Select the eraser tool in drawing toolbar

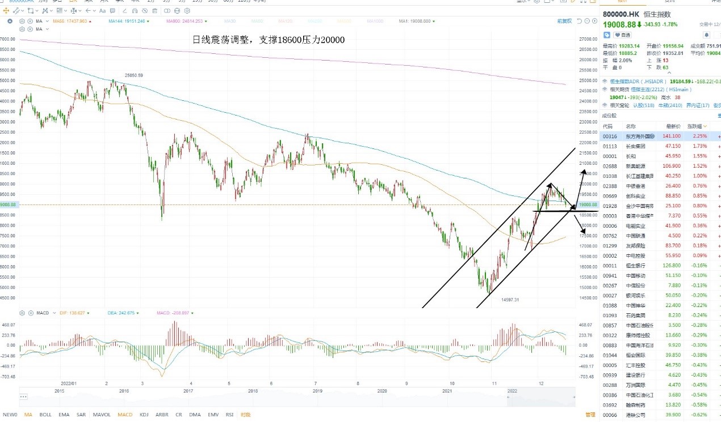tap(125, 11)
